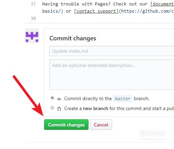The height and width of the screenshot is (149, 174).
Task: Click the bold 'new branch' label text
Action: coord(95,108)
